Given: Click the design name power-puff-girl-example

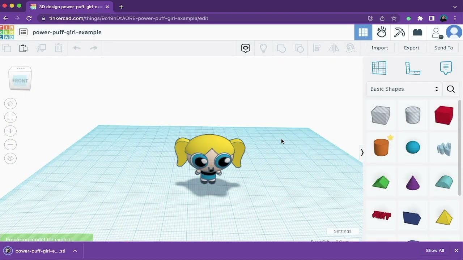Looking at the screenshot, I should 67,32.
